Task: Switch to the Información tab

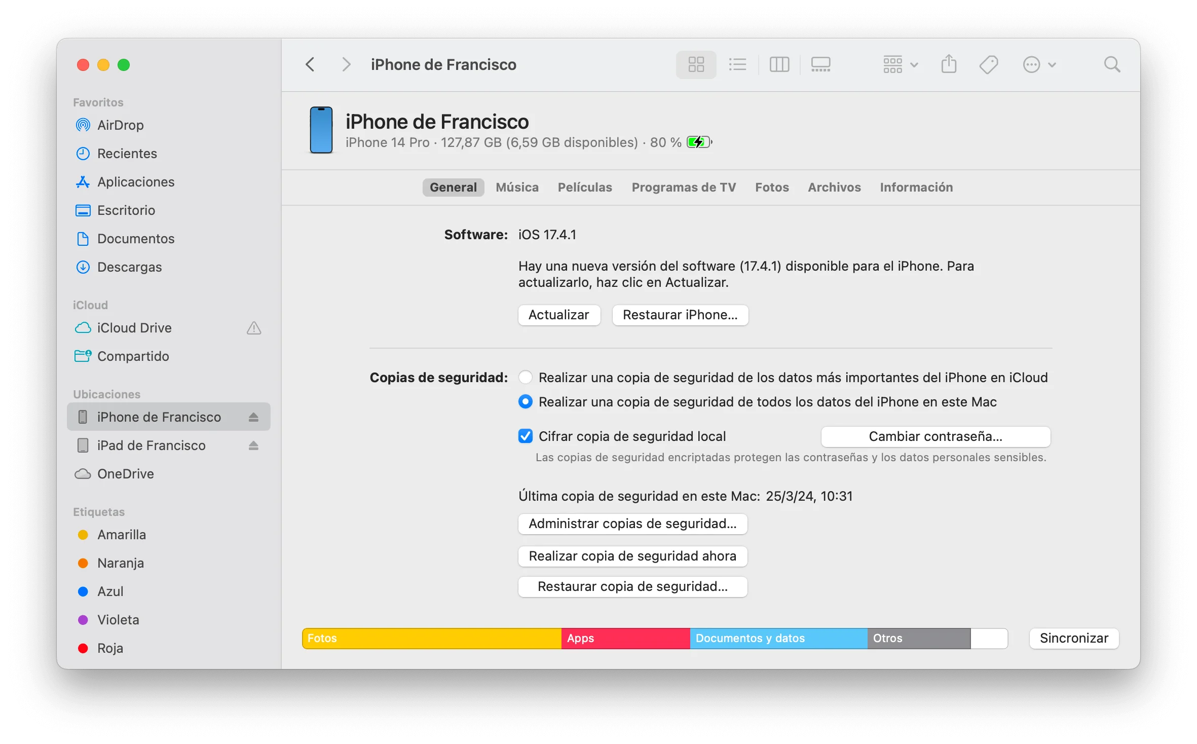Action: click(916, 187)
